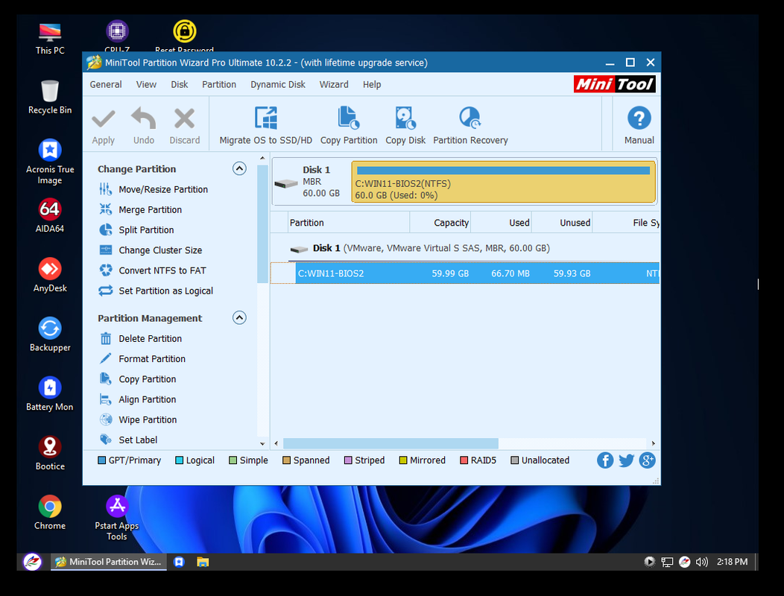Select Split Partition action
Viewport: 784px width, 596px height.
click(136, 230)
